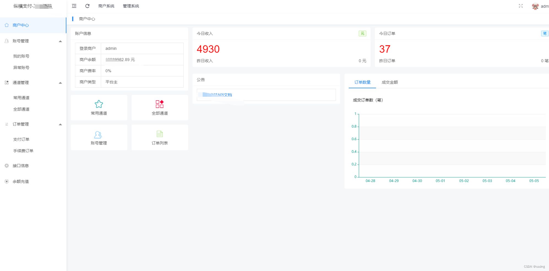Click the refresh page icon
Image resolution: width=549 pixels, height=271 pixels.
coord(87,6)
